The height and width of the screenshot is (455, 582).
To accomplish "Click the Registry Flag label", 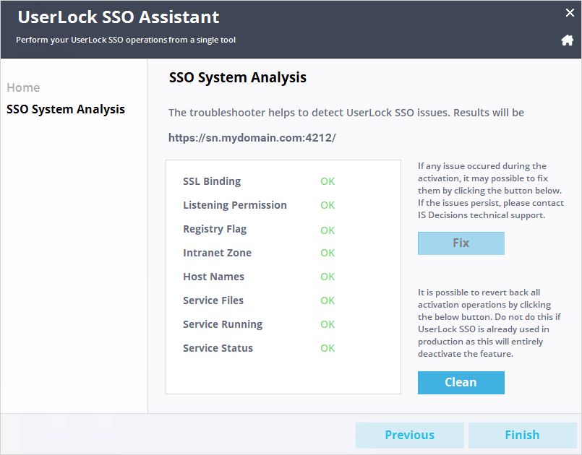I will [x=215, y=229].
